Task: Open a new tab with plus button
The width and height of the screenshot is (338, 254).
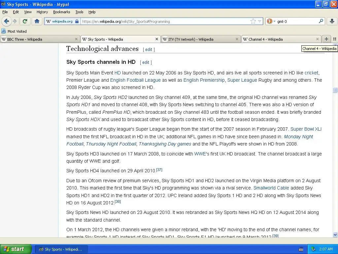Action: tap(326, 39)
